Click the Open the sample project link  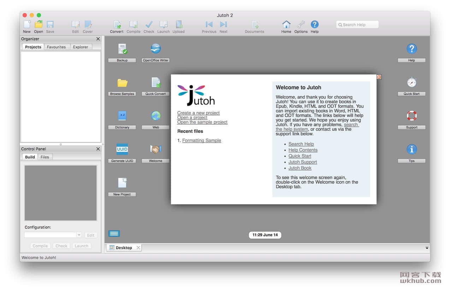coord(202,122)
